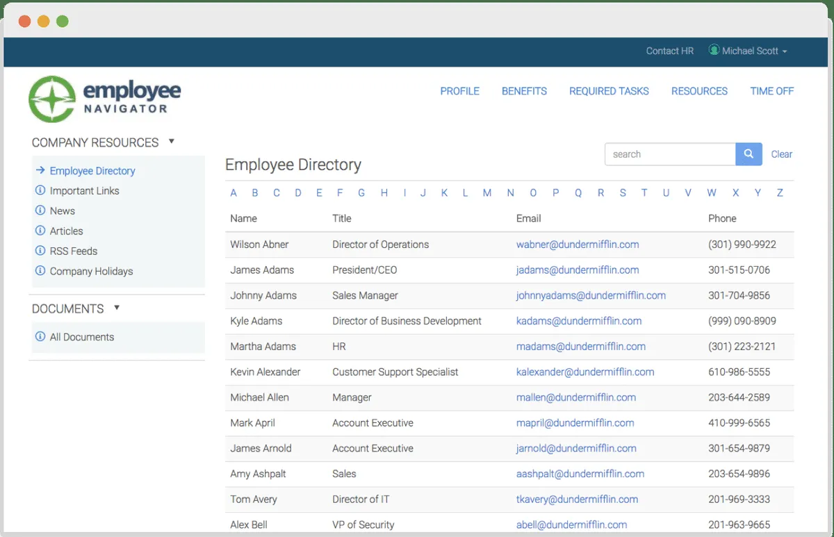Focus the directory search field
The width and height of the screenshot is (834, 537).
click(670, 154)
